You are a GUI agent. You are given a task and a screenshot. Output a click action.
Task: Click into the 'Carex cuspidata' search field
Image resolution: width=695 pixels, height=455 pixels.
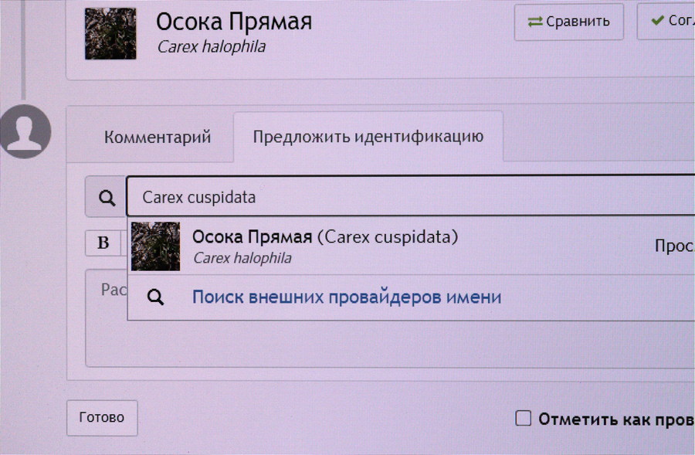pos(409,197)
